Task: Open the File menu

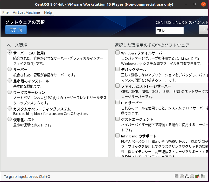Action: pyautogui.click(x=5, y=12)
